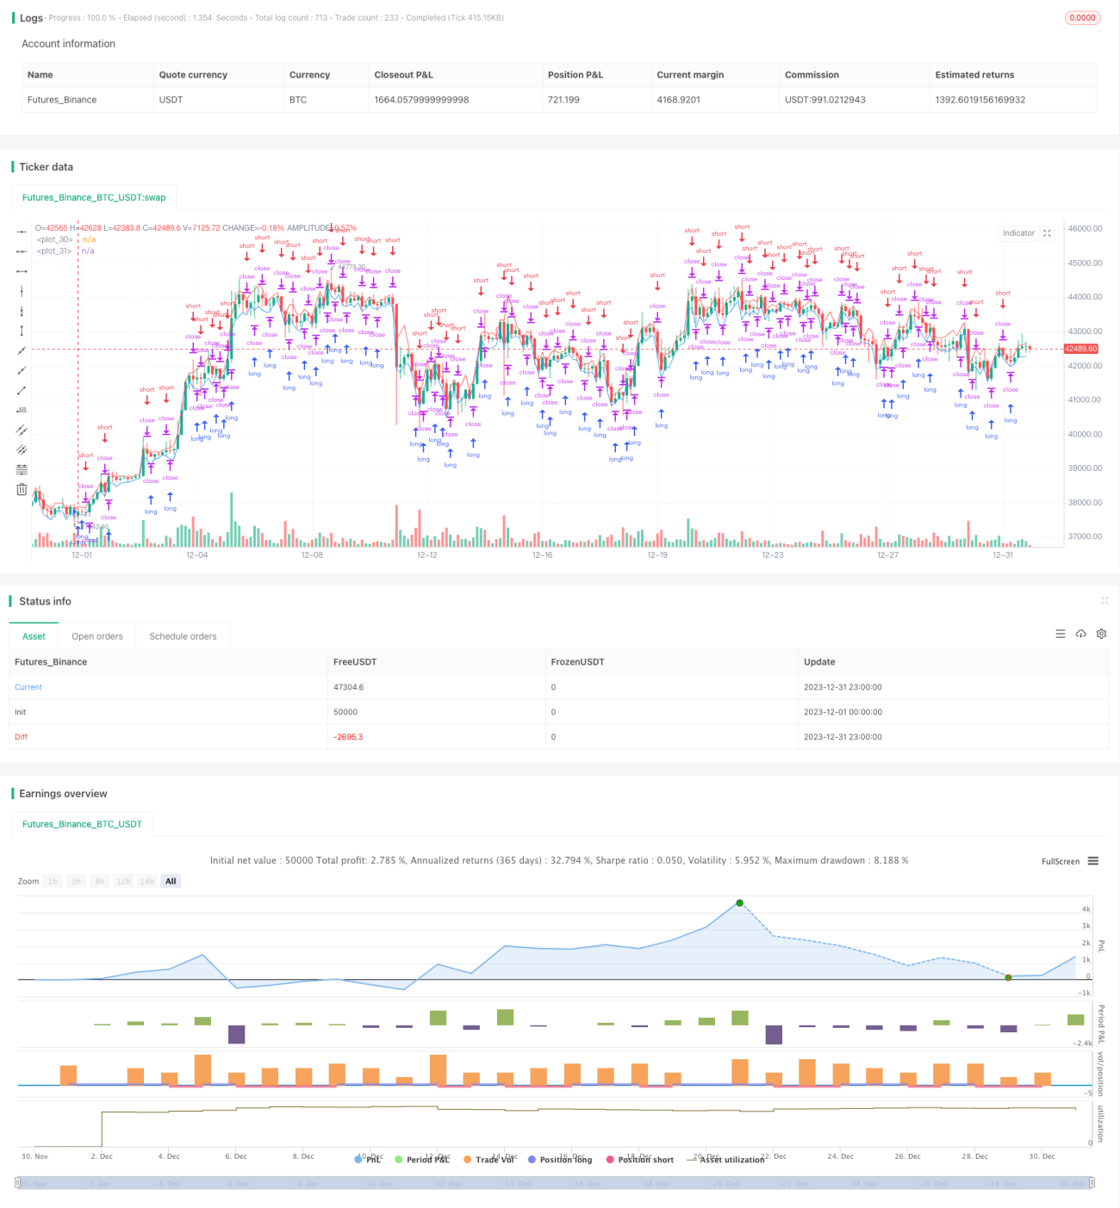The image size is (1120, 1208).
Task: Select the parallel channel lines tool
Action: pyautogui.click(x=22, y=430)
